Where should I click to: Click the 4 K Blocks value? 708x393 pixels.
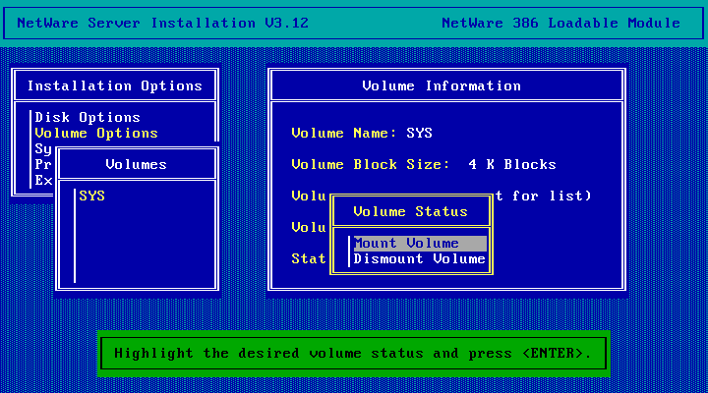pyautogui.click(x=512, y=165)
